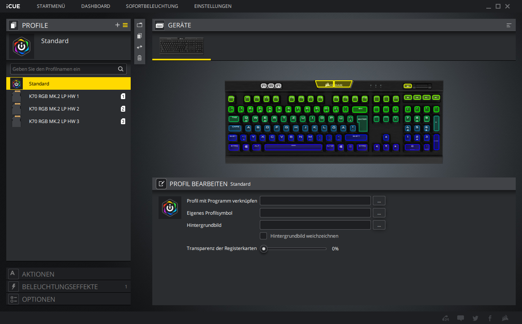
Task: Select the stop media key on the keyboard
Action: click(408, 97)
